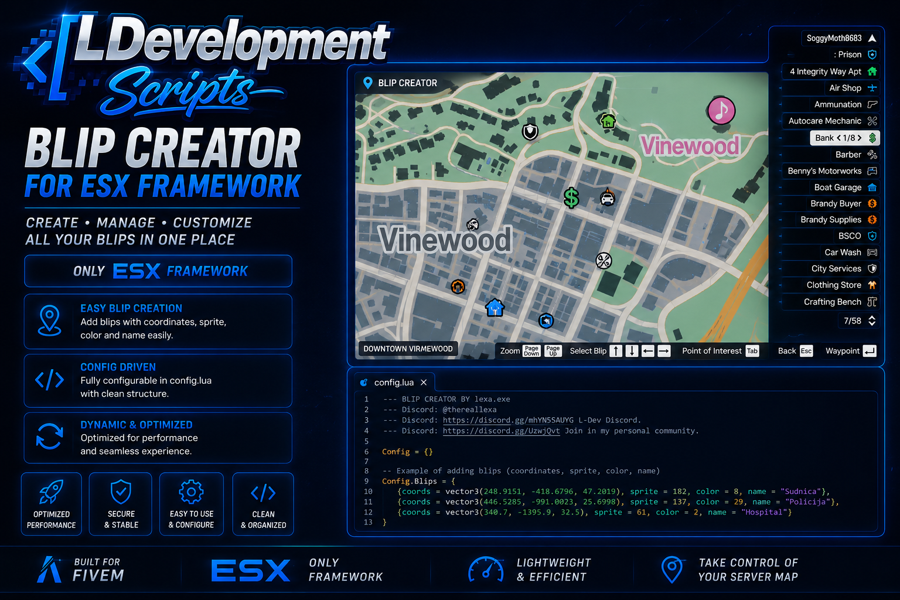Go to next Bank entry with right chevron
The height and width of the screenshot is (600, 900).
[860, 138]
